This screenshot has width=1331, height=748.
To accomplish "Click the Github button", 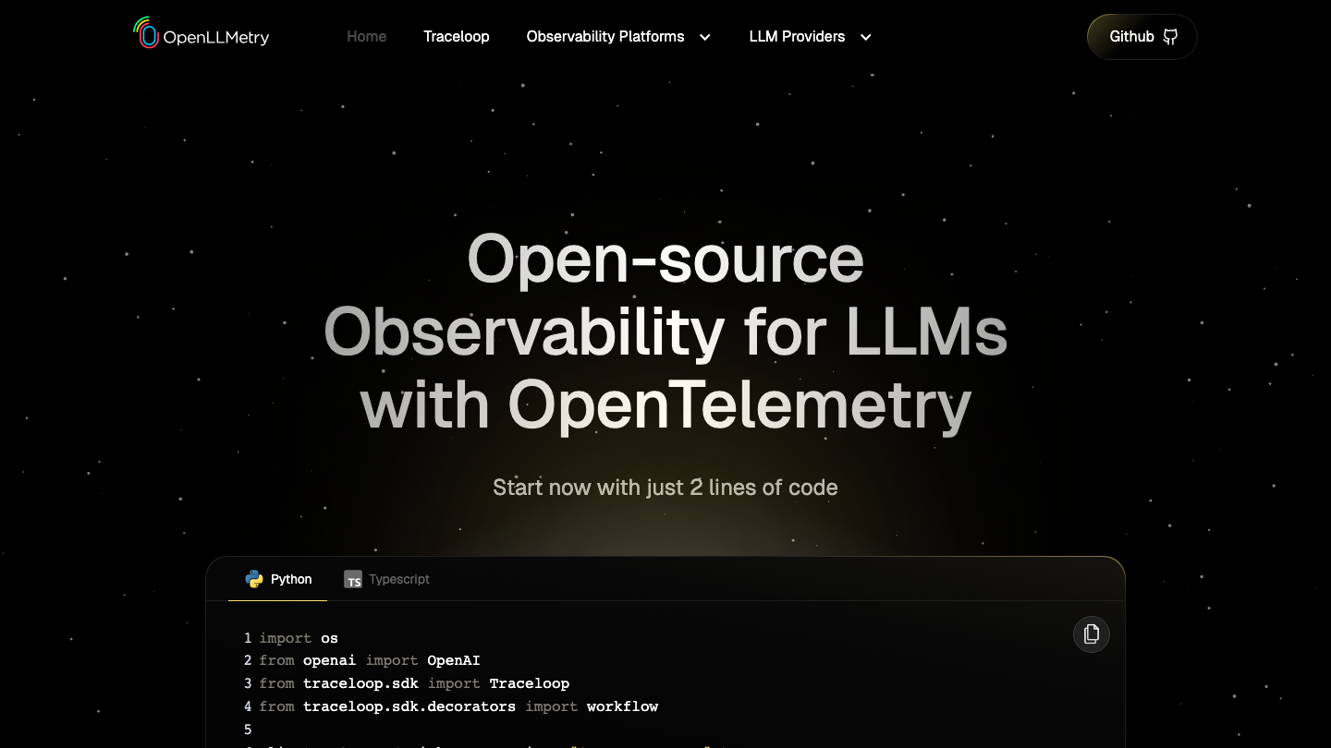I will 1142,37.
